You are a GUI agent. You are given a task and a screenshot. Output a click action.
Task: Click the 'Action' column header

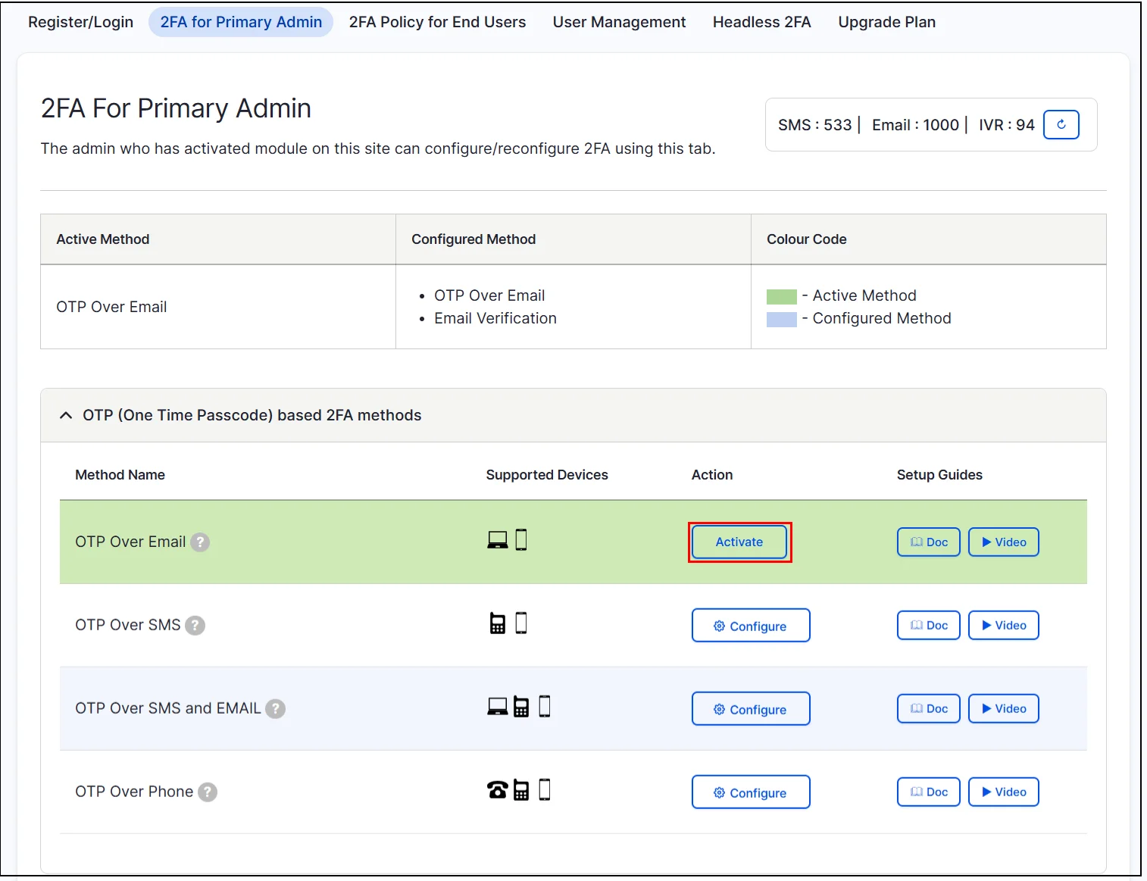[x=712, y=475]
